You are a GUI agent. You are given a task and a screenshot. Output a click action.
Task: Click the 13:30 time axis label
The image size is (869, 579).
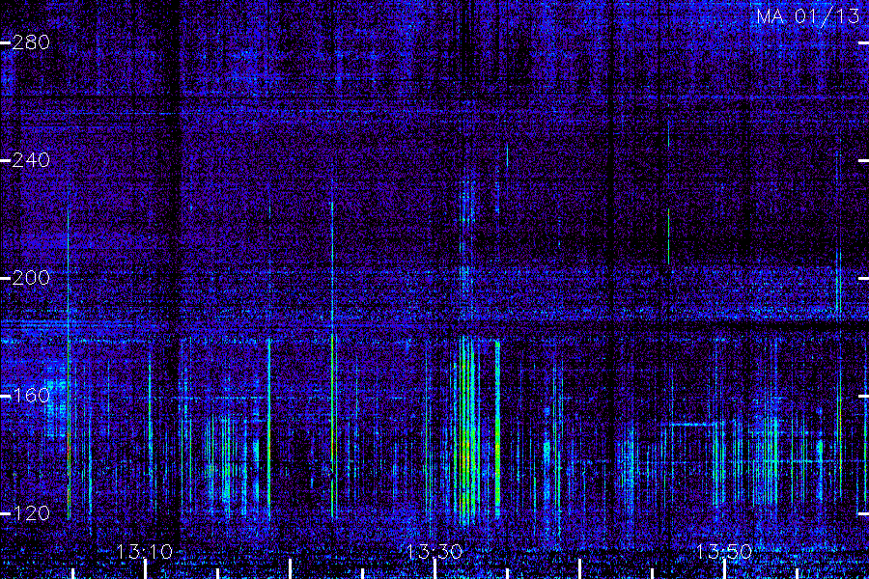pyautogui.click(x=434, y=552)
